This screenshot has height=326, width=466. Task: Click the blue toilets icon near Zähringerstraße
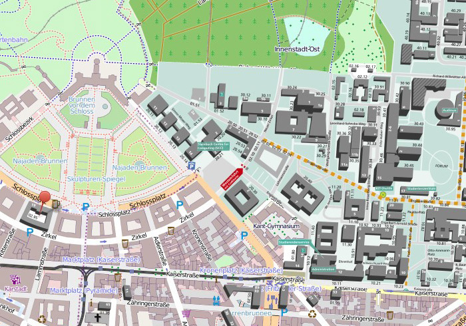coord(216,300)
